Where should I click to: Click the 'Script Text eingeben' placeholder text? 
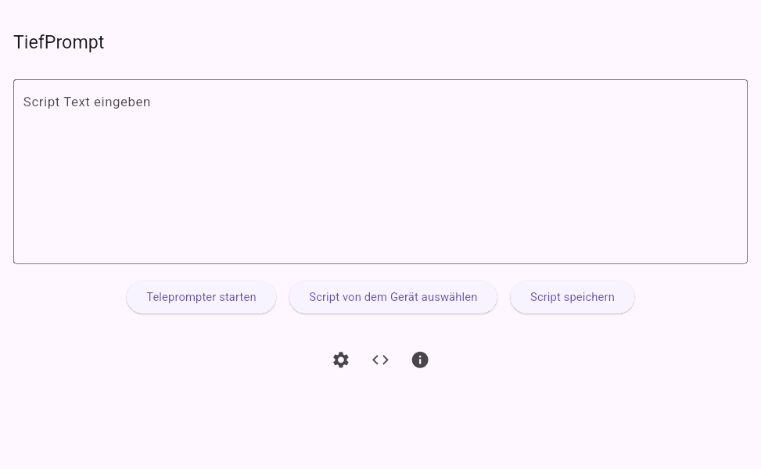coord(87,102)
